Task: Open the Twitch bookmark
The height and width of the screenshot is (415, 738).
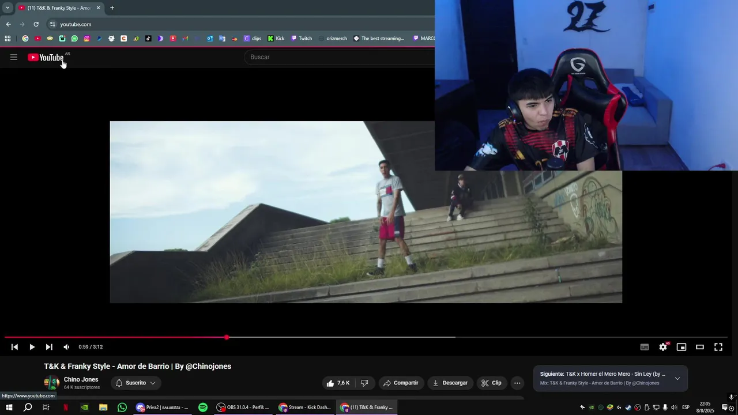Action: click(x=302, y=39)
